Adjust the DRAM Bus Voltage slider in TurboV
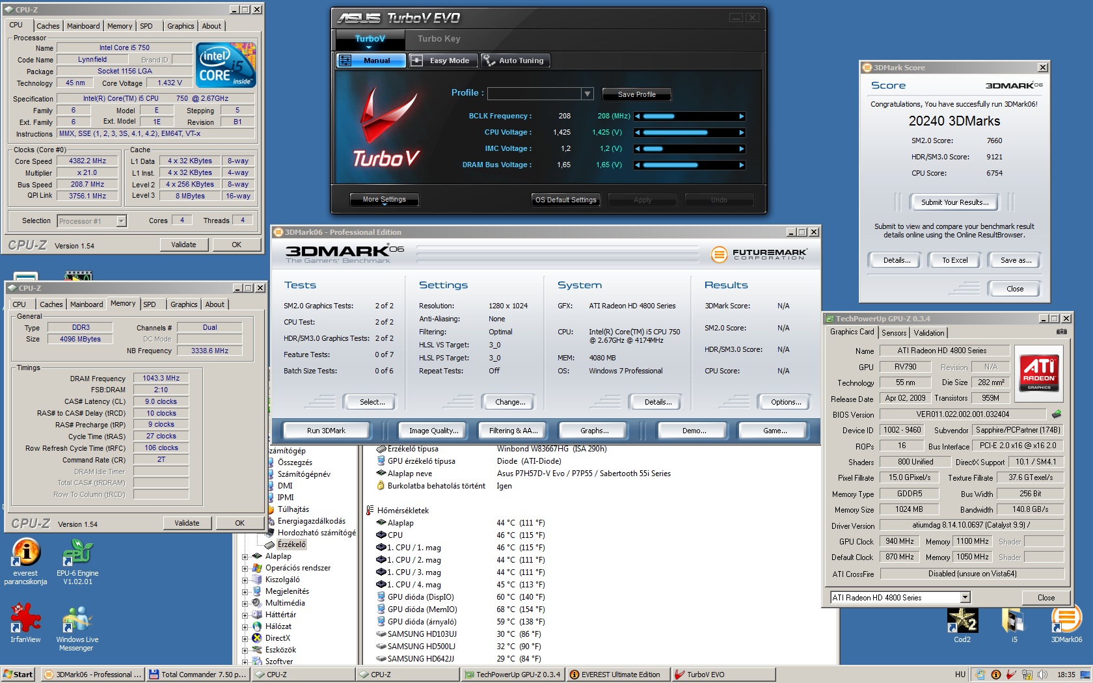The width and height of the screenshot is (1093, 683). (x=690, y=165)
